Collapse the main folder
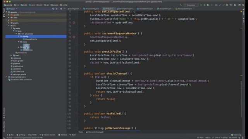 (x=11, y=28)
